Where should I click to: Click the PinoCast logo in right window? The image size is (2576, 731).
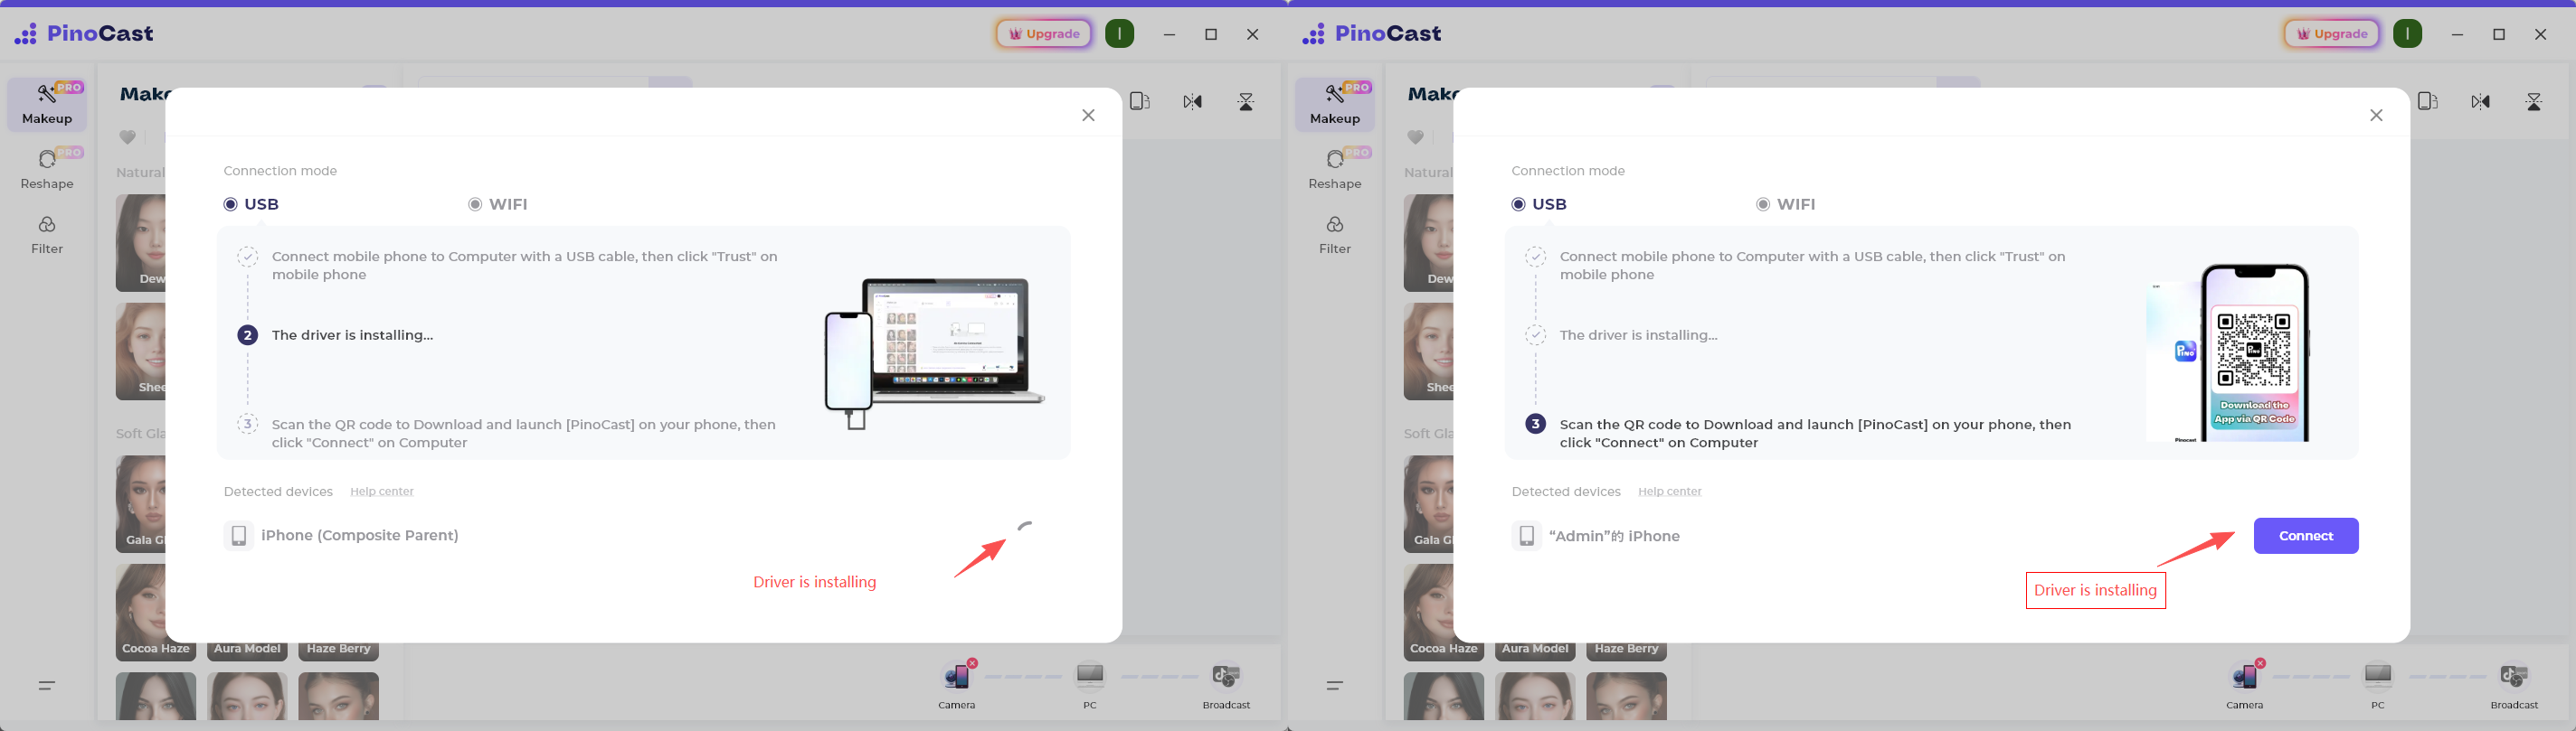(1372, 34)
